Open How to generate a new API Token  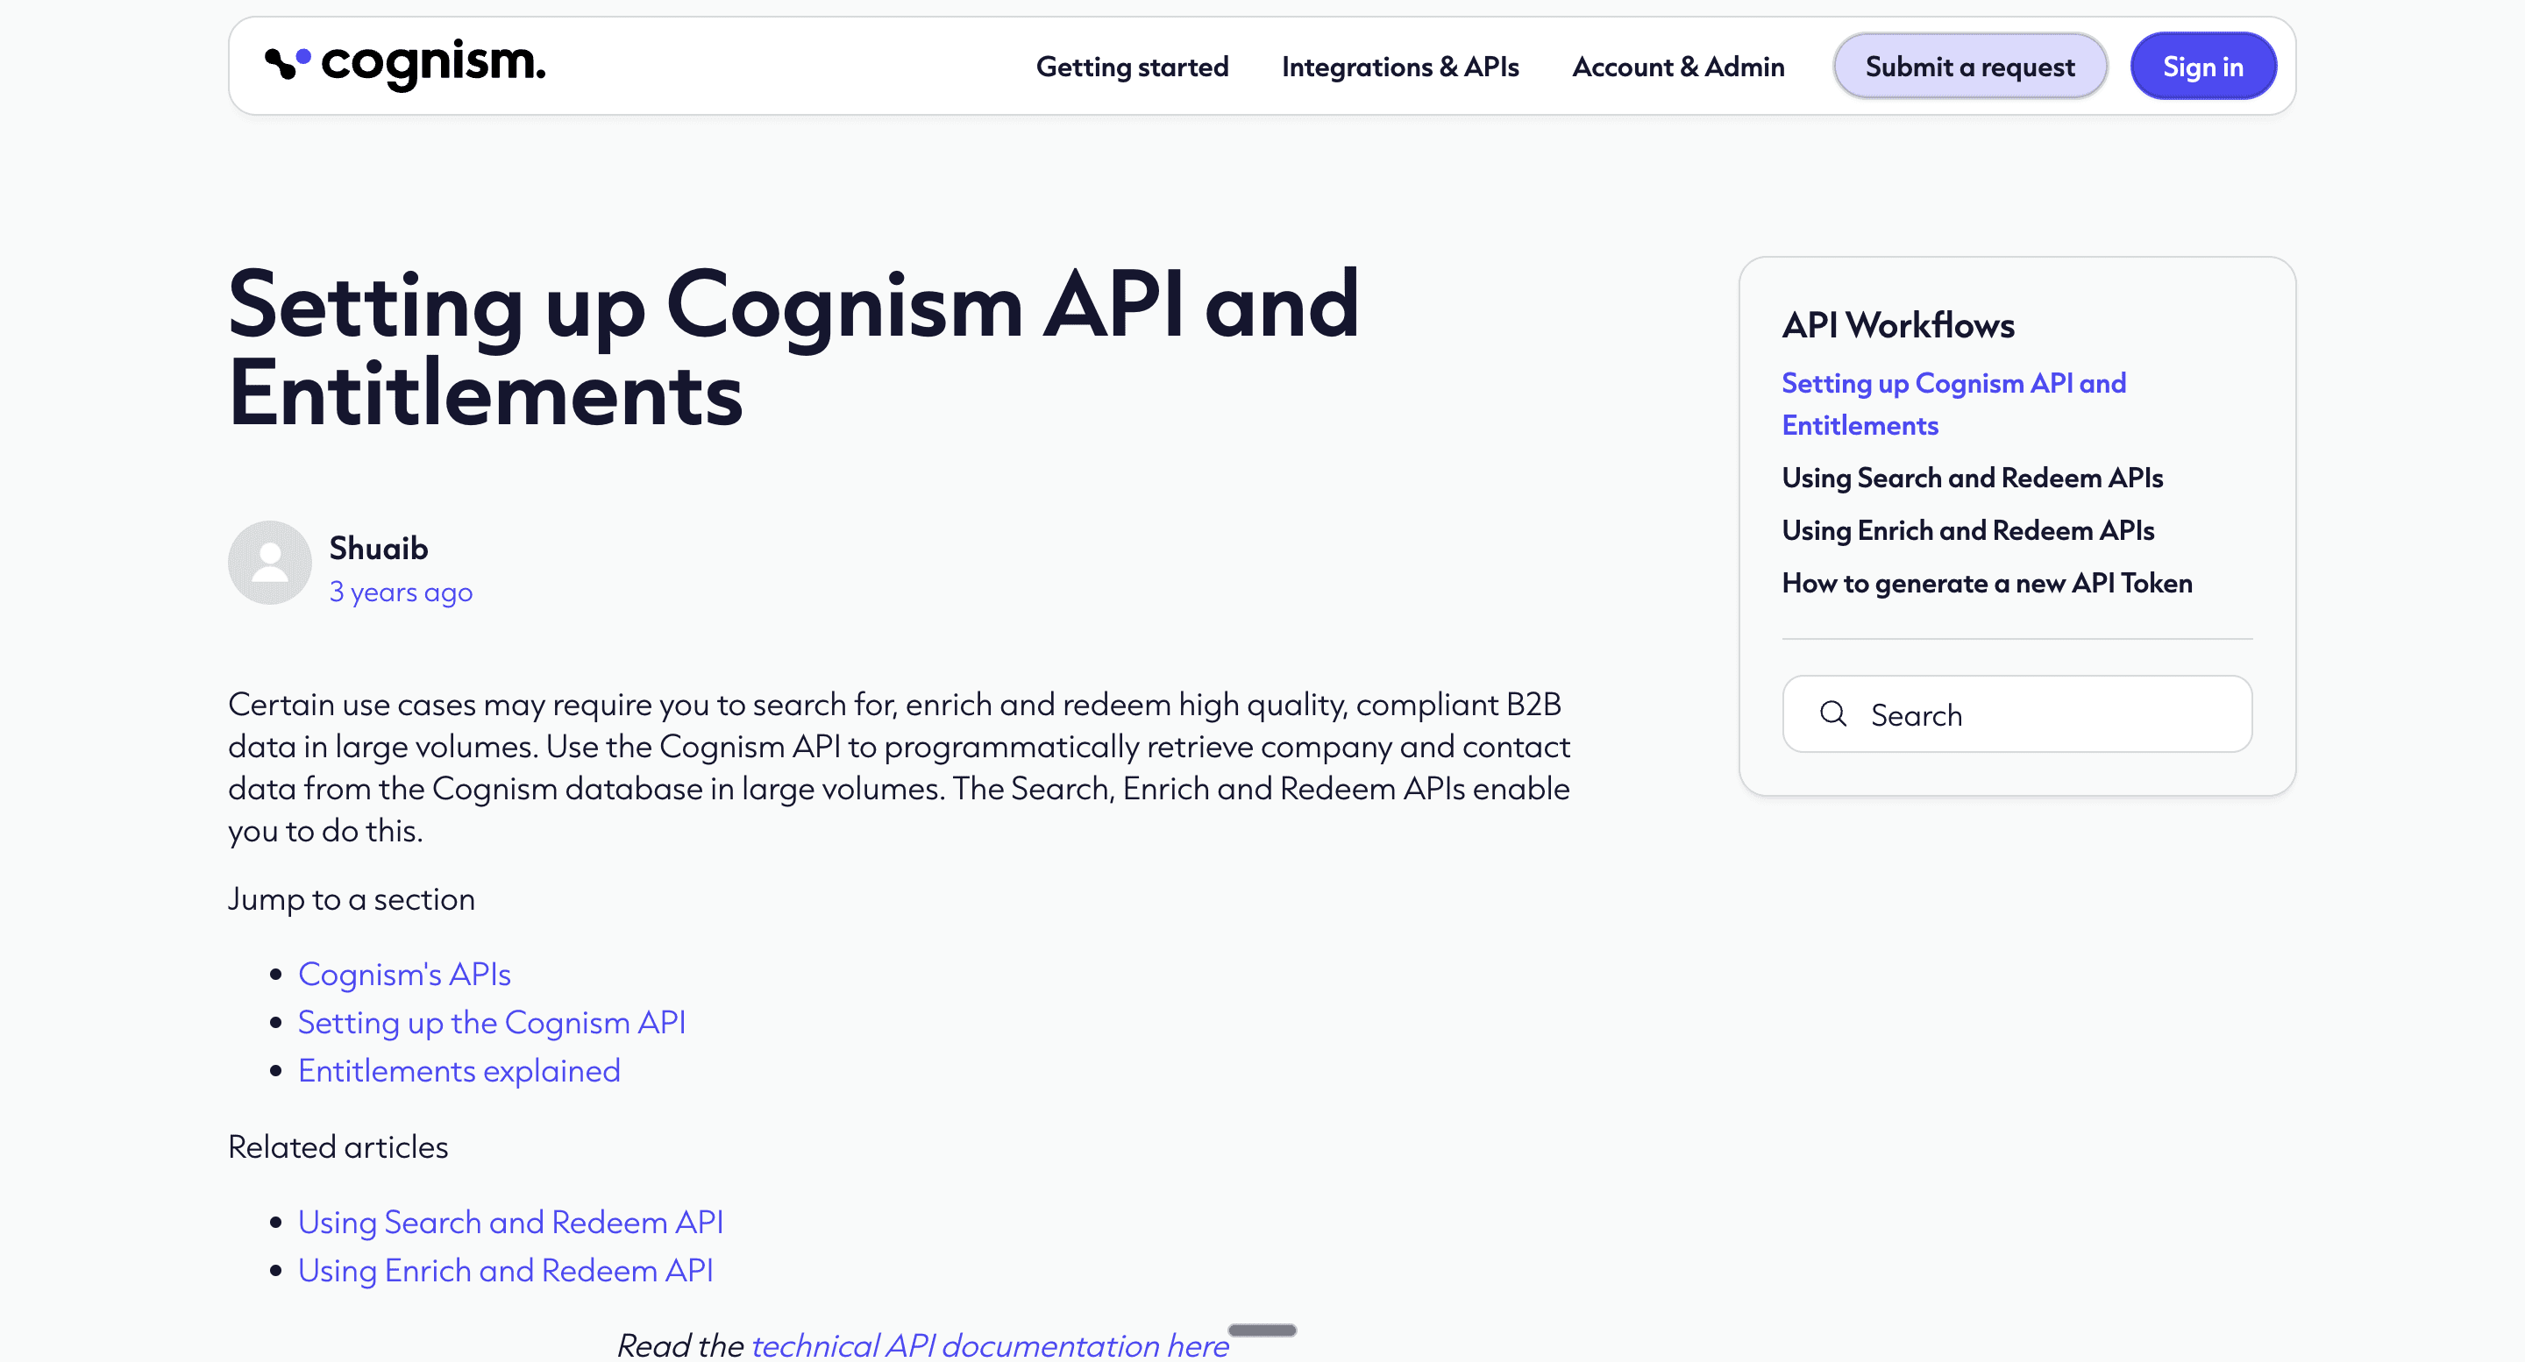pyautogui.click(x=1986, y=584)
